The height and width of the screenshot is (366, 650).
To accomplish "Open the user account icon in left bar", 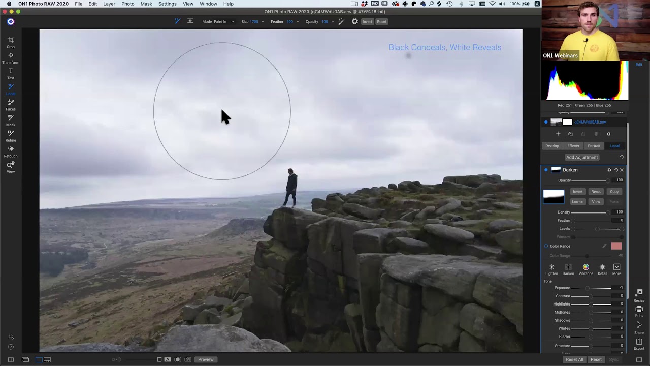I will pyautogui.click(x=11, y=337).
